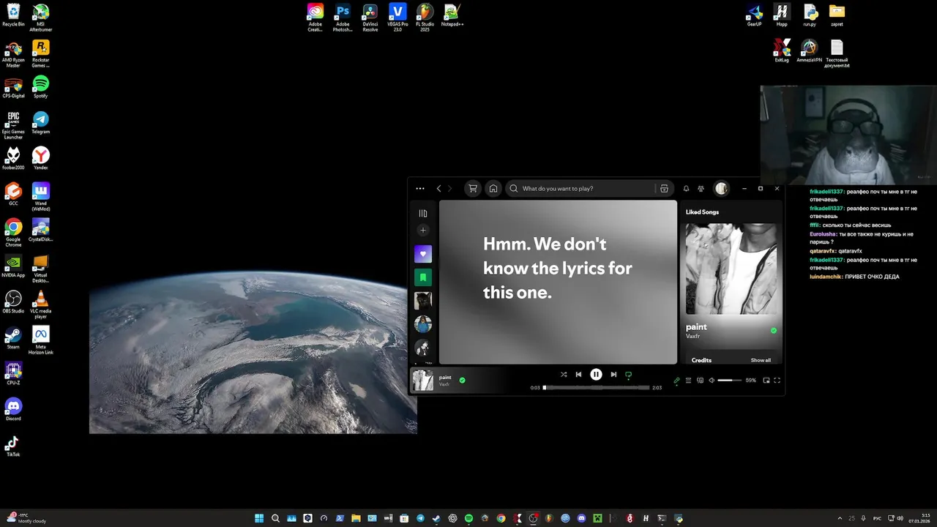Click the paint album cover in now-playing bar
This screenshot has width=937, height=527.
tap(423, 380)
